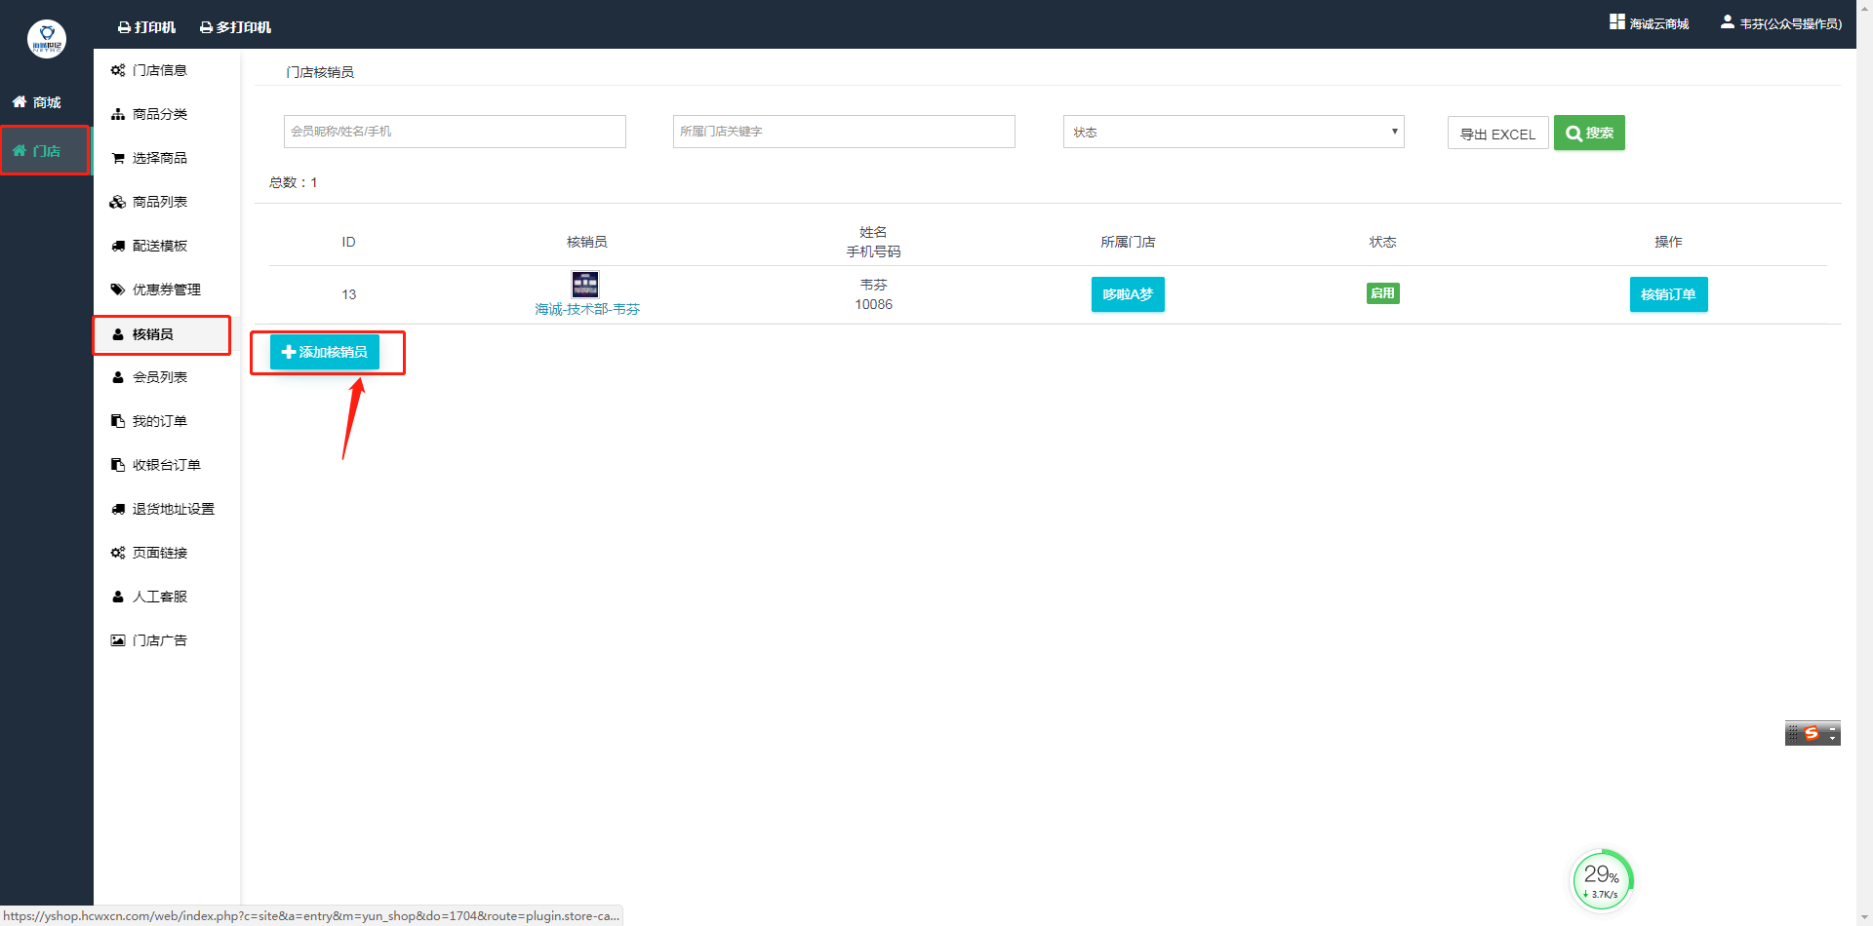Click the user icon beside 会员列表
1873x926 pixels.
[x=118, y=377]
